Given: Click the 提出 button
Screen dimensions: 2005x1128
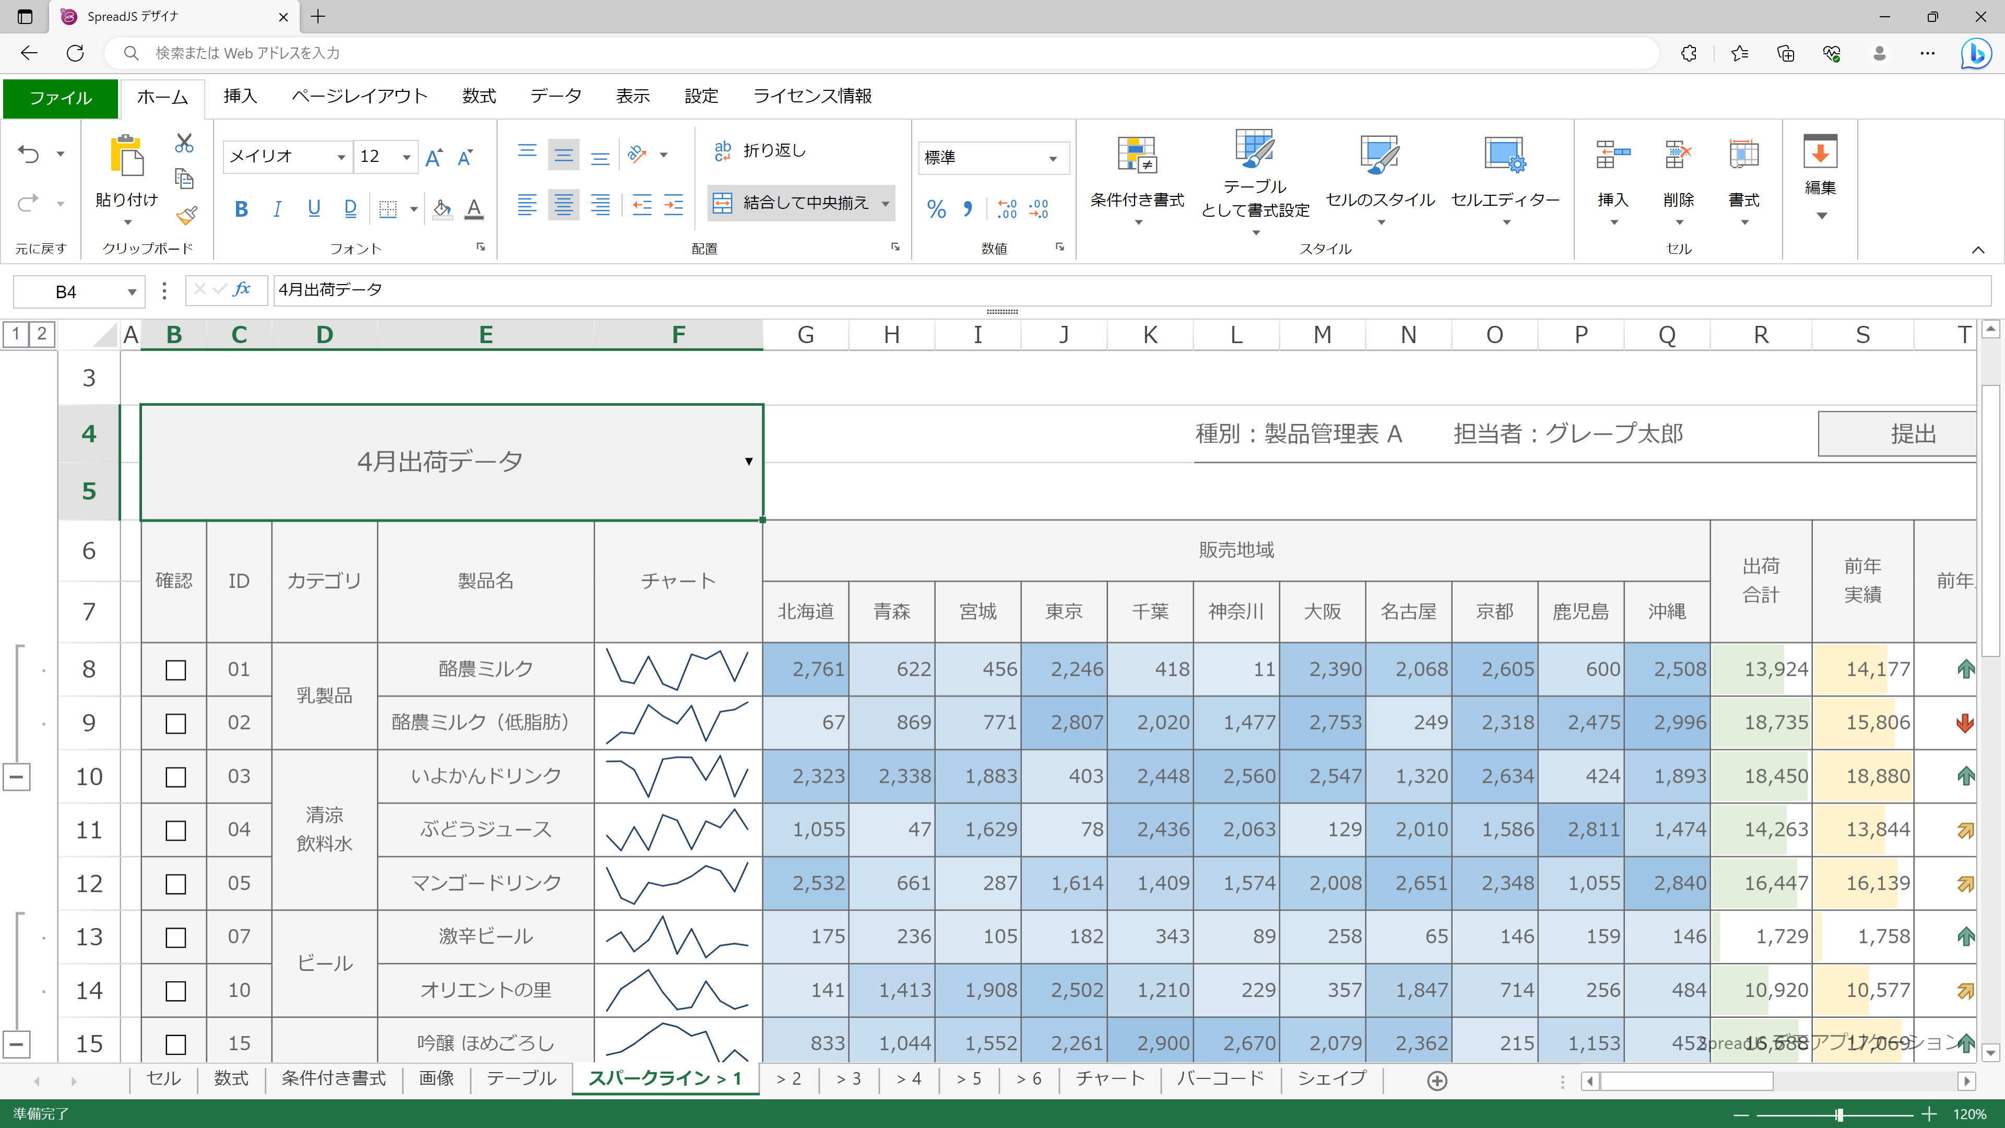Looking at the screenshot, I should (x=1897, y=433).
